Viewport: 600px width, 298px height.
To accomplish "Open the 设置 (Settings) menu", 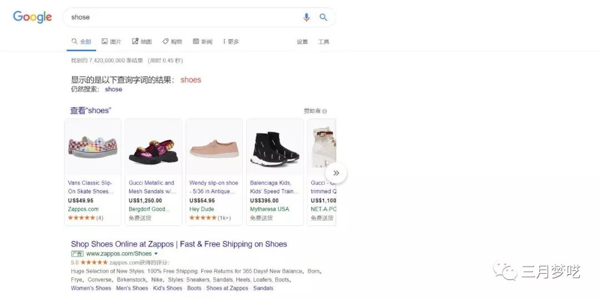I will (x=302, y=42).
